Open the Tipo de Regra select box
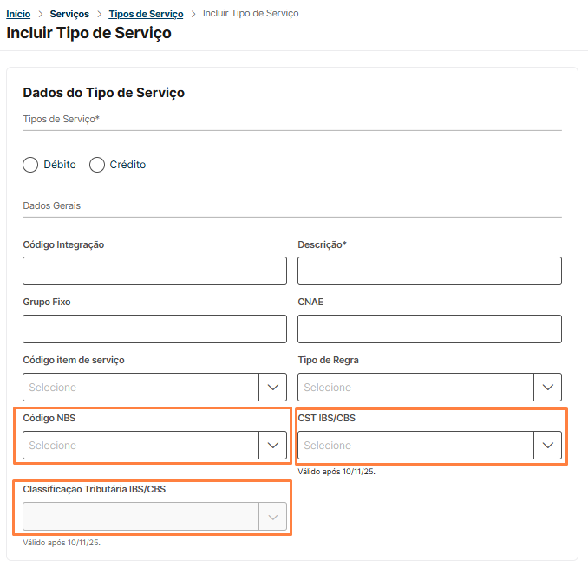The height and width of the screenshot is (567, 588). [x=415, y=387]
